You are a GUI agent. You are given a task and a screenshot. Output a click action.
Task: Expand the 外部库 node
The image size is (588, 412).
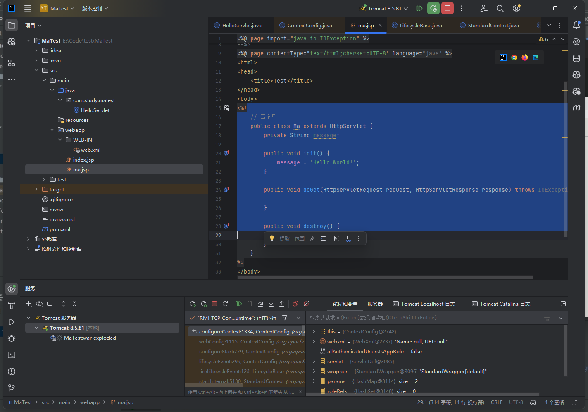pos(29,239)
